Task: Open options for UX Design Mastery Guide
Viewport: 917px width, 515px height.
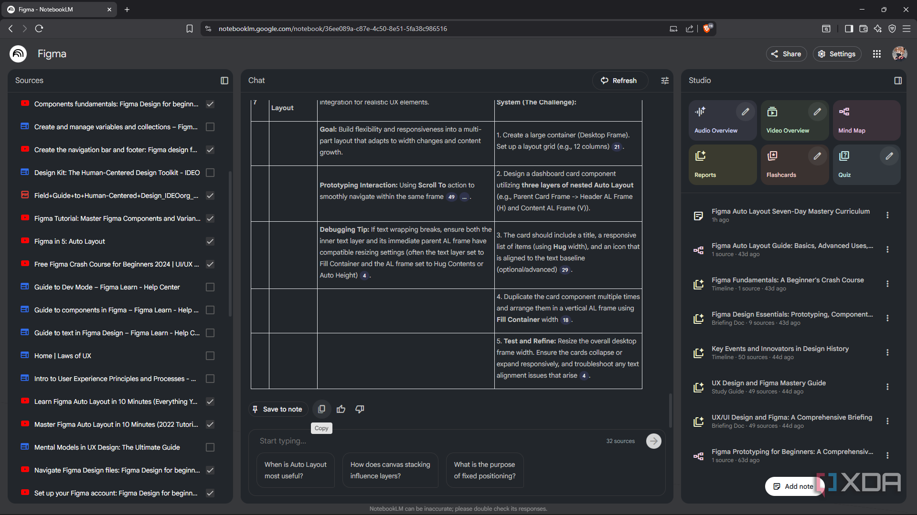Action: coord(887,387)
